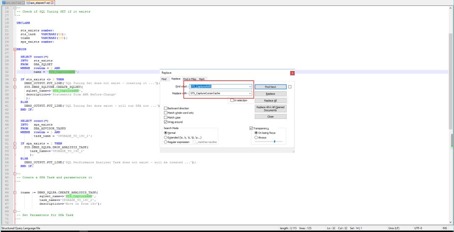Switch to the Find in Files tab
The image size is (454, 232).
(190, 79)
